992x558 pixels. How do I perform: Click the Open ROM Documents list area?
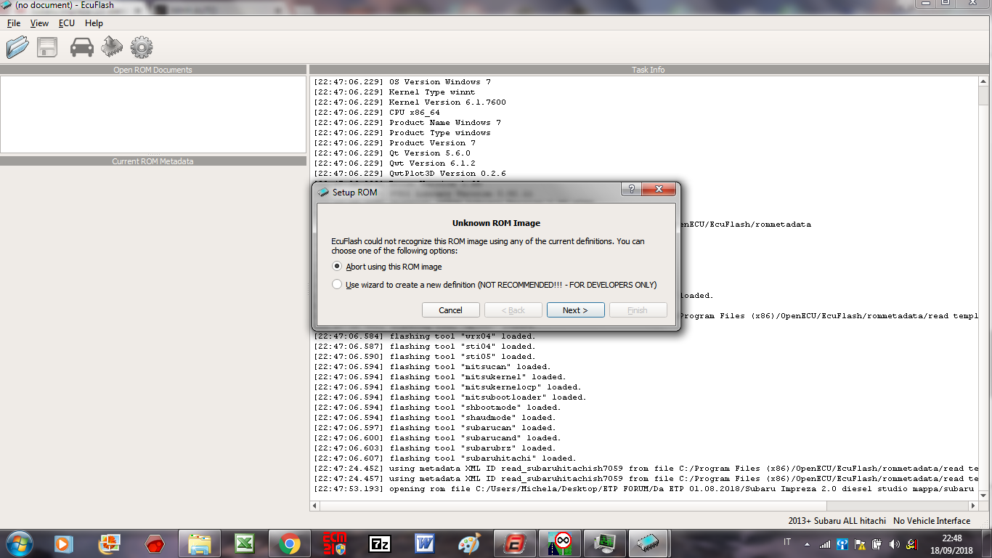coord(153,114)
